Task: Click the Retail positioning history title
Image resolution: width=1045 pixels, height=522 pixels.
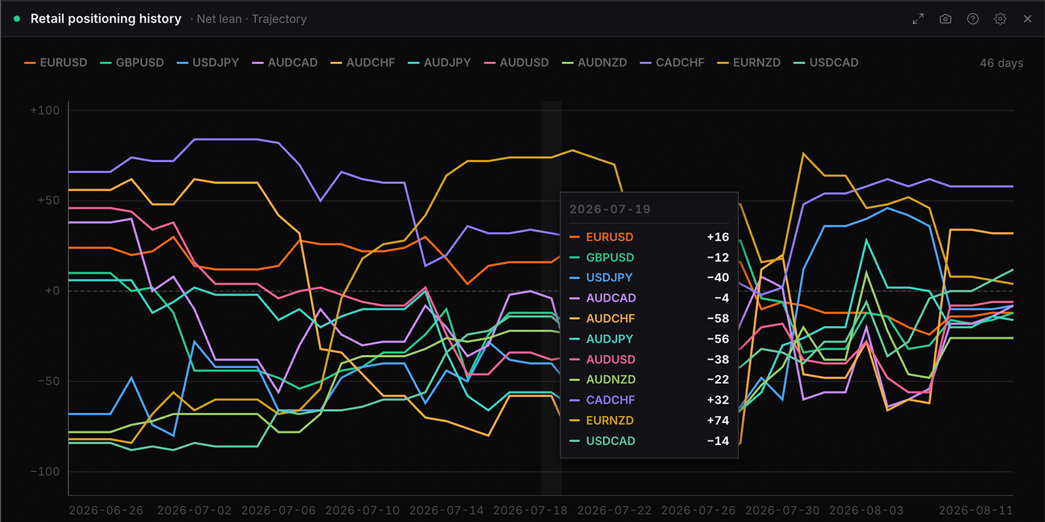Action: pos(106,19)
